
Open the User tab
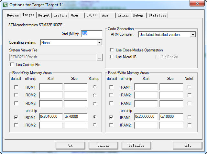point(77,15)
